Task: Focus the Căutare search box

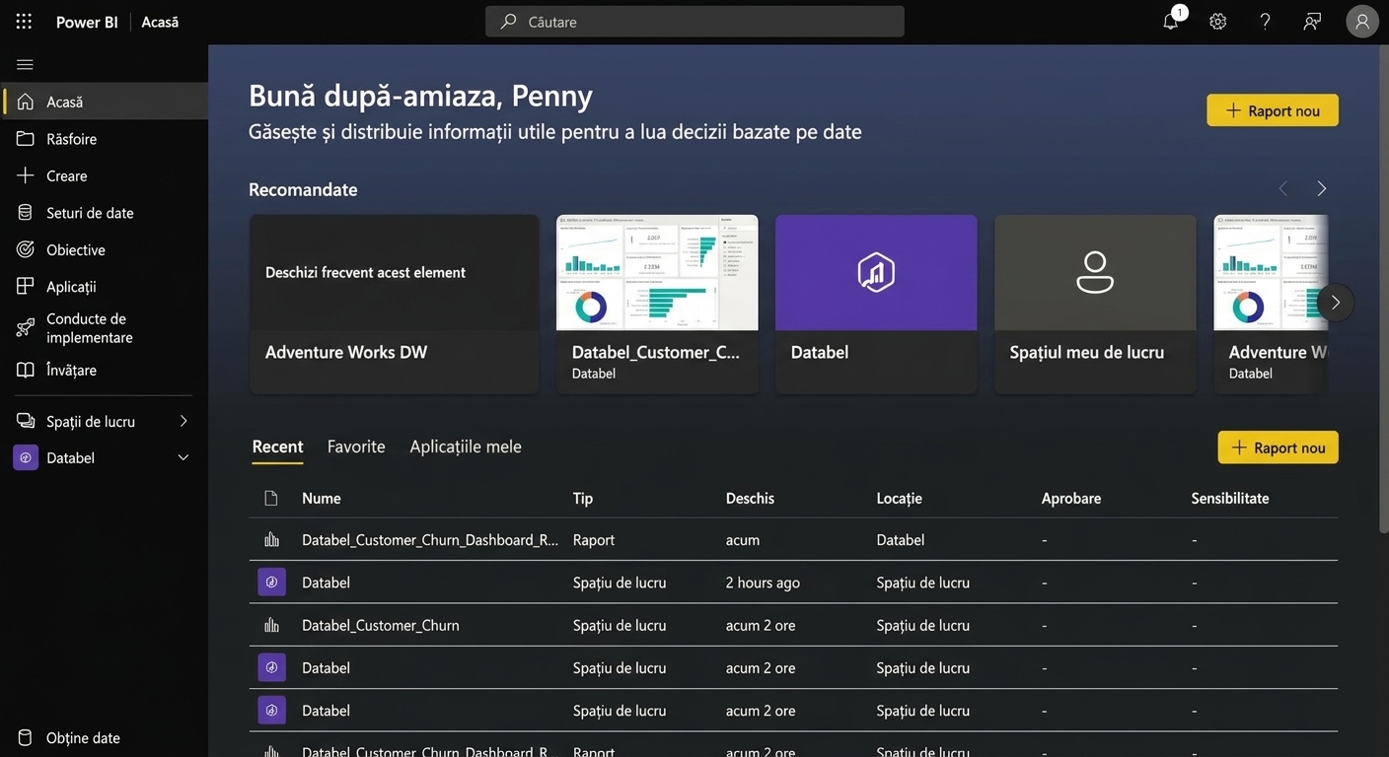Action: point(694,22)
